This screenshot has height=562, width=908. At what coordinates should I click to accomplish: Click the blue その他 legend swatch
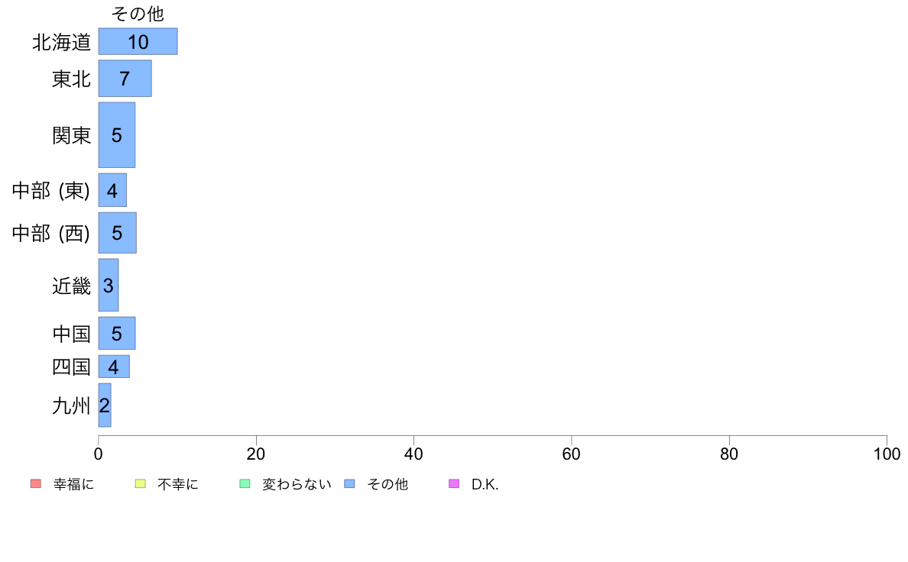(x=349, y=483)
